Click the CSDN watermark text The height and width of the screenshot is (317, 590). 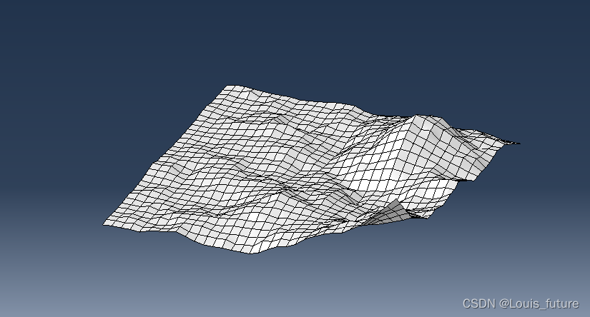coord(478,303)
